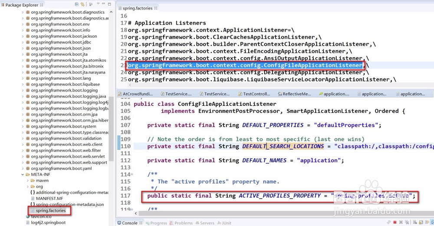Click Package Explorer focus task icon
The width and height of the screenshot is (434, 226).
click(x=91, y=4)
